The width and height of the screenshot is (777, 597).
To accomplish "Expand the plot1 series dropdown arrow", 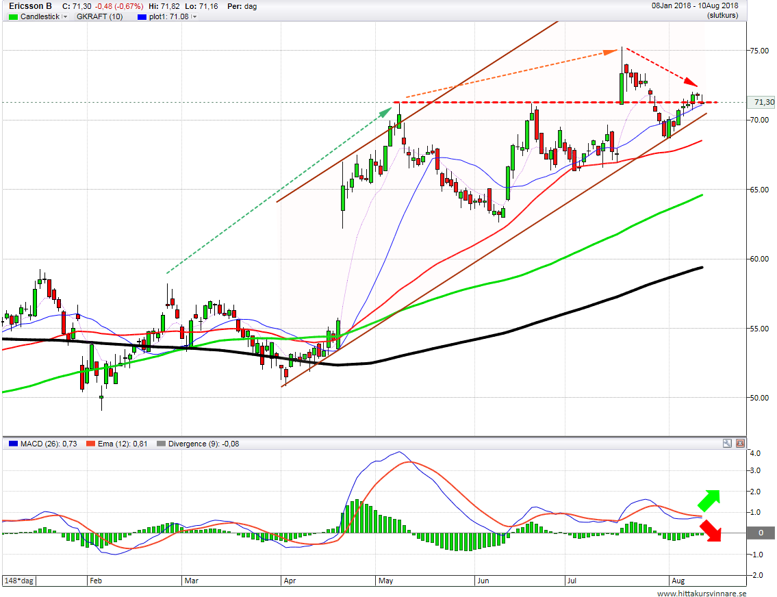I will (194, 17).
